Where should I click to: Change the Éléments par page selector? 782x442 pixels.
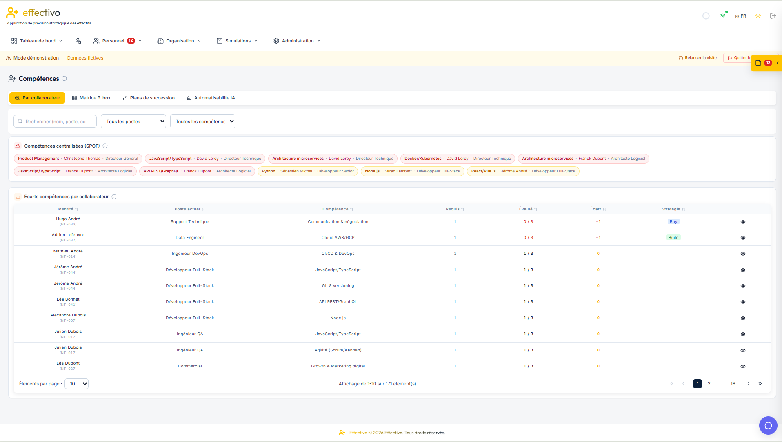[x=77, y=384]
